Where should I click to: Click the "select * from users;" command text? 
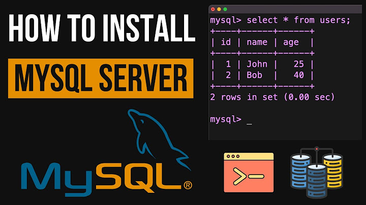tap(298, 20)
